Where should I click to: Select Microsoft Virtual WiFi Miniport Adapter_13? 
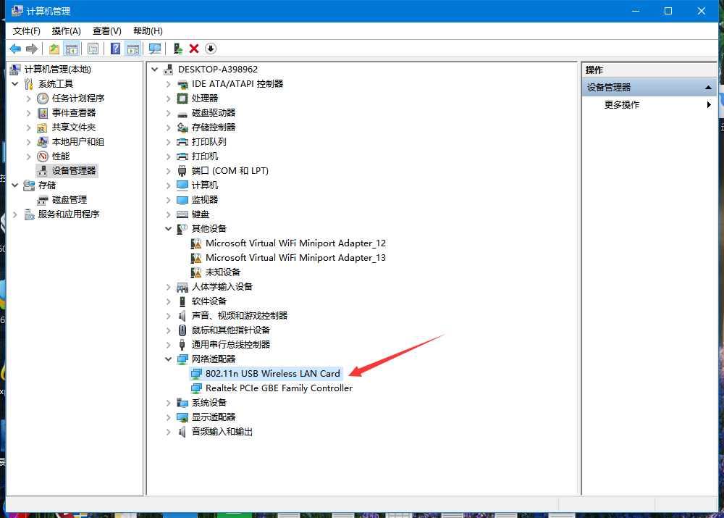295,257
